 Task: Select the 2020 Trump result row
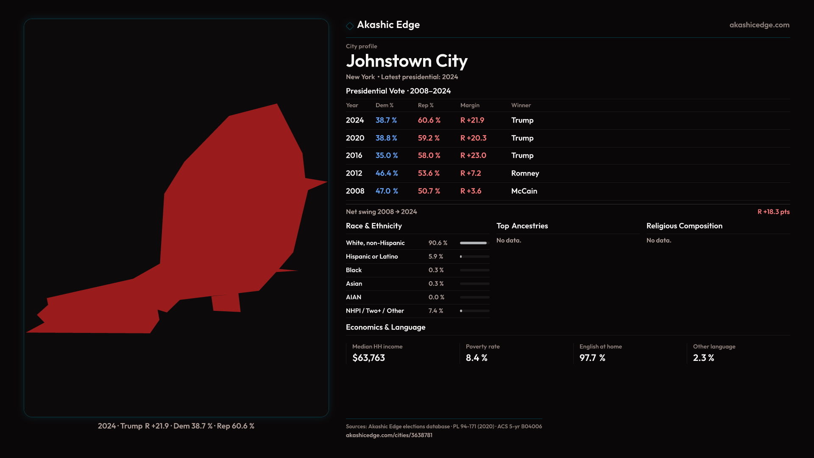pyautogui.click(x=522, y=138)
